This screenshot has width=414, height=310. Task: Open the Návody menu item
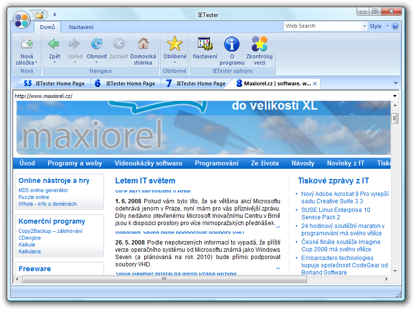[x=303, y=163]
